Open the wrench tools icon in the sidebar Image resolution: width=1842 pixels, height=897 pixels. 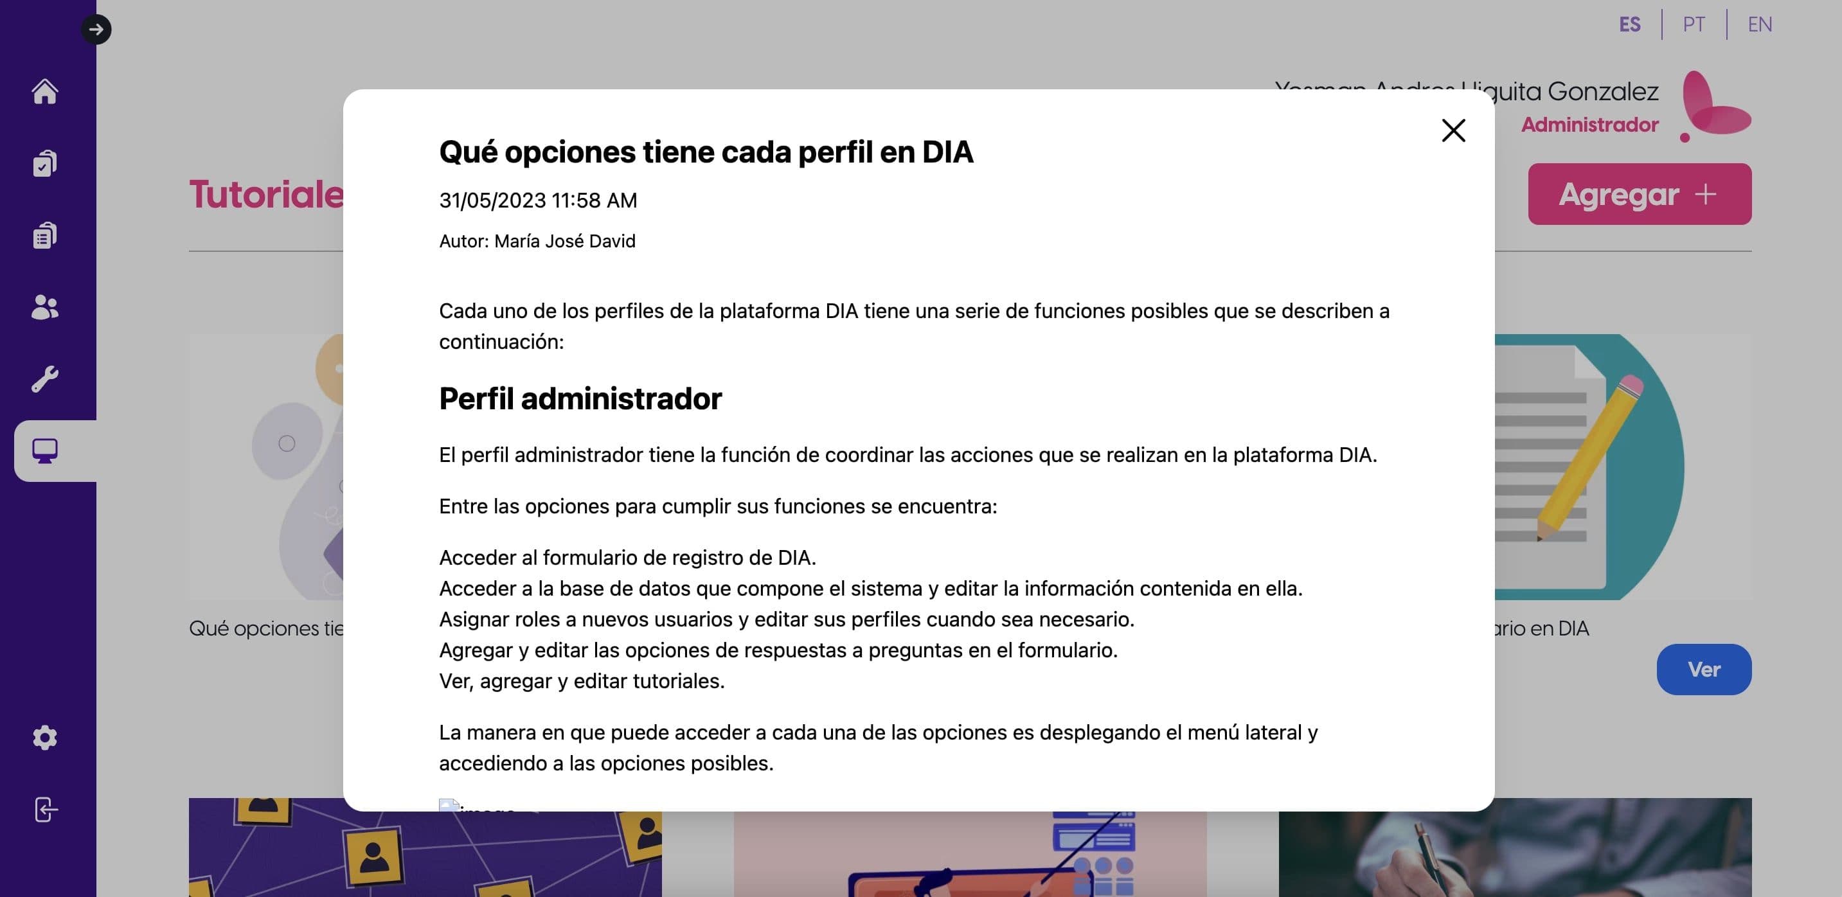tap(44, 379)
